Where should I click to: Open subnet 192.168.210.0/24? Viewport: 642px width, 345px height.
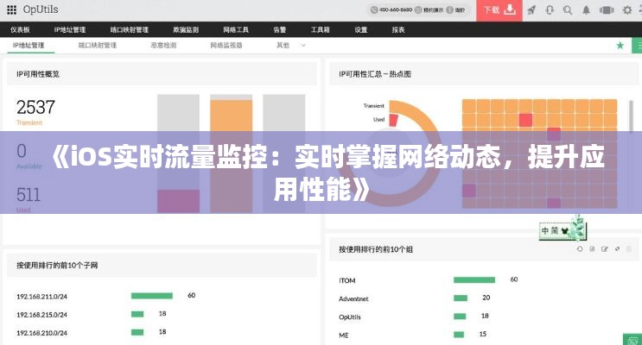point(41,333)
